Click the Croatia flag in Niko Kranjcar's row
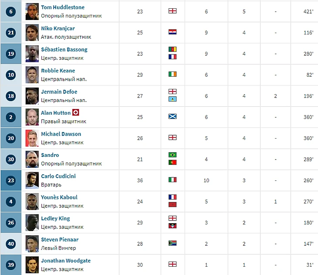This screenshot has width=318, height=275. 172,32
